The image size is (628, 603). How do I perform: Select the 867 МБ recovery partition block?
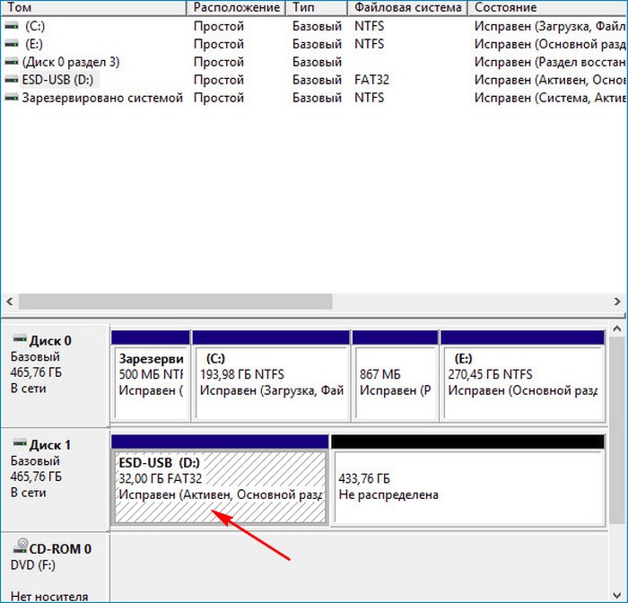pos(394,382)
